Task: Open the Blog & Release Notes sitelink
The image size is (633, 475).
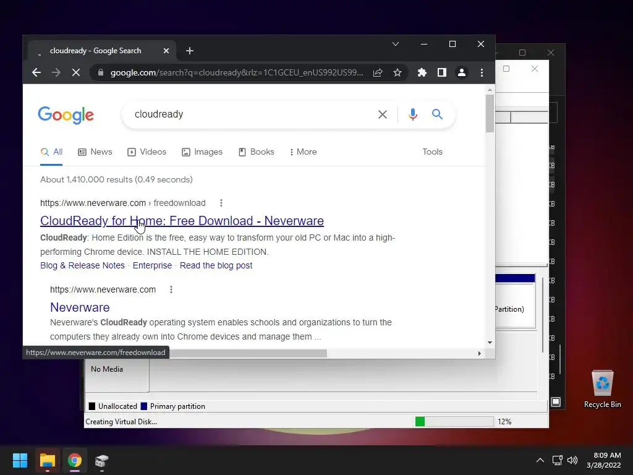Action: click(82, 265)
